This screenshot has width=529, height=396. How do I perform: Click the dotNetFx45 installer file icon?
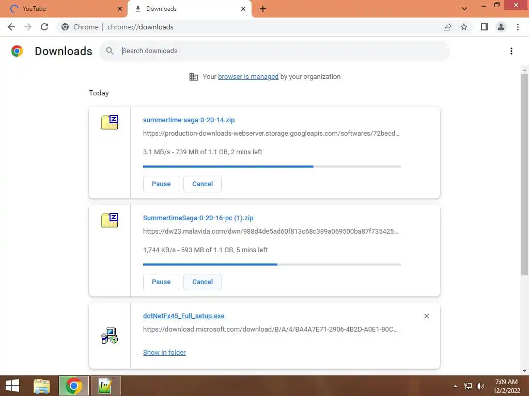(110, 336)
